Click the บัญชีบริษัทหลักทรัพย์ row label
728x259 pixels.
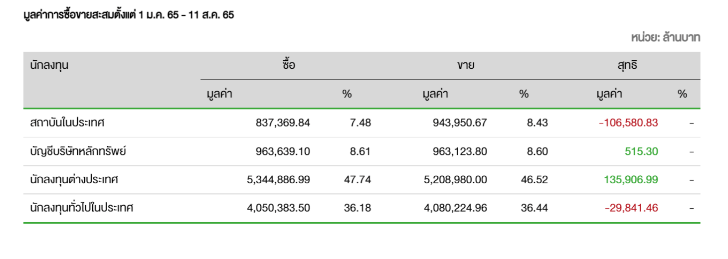[x=78, y=151]
